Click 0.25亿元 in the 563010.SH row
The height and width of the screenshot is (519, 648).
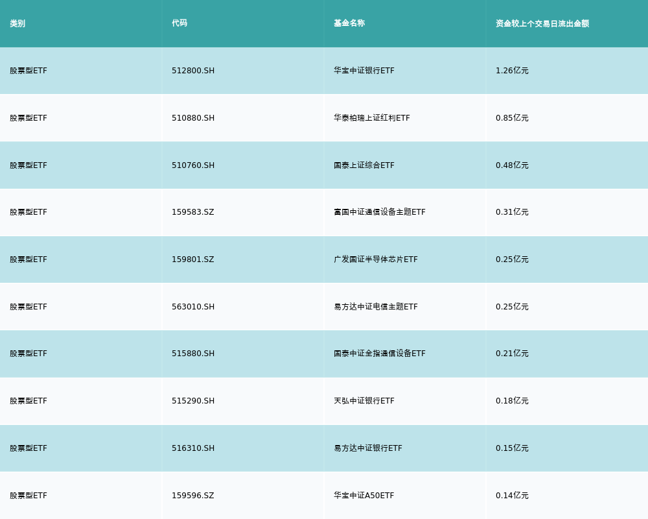click(512, 307)
